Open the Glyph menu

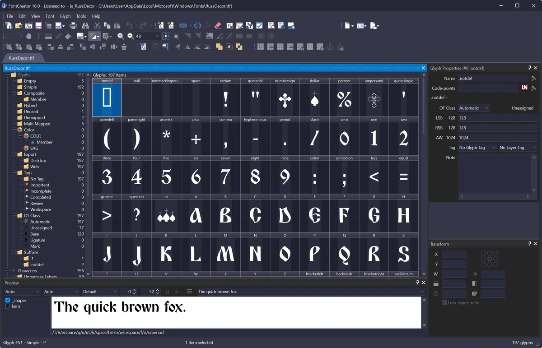65,16
